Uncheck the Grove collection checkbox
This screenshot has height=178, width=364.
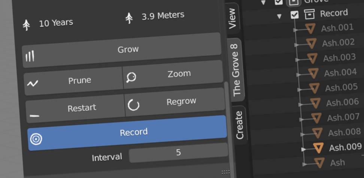(279, 2)
